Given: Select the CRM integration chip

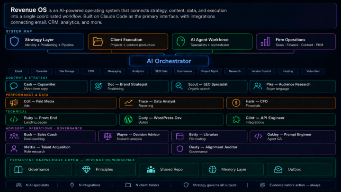Looking at the screenshot, I should (x=91, y=71).
